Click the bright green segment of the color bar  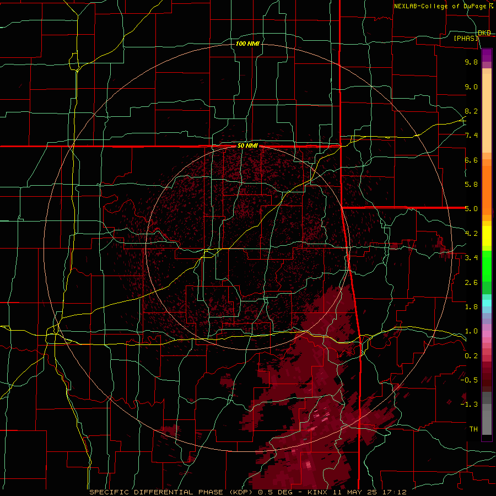pos(487,266)
